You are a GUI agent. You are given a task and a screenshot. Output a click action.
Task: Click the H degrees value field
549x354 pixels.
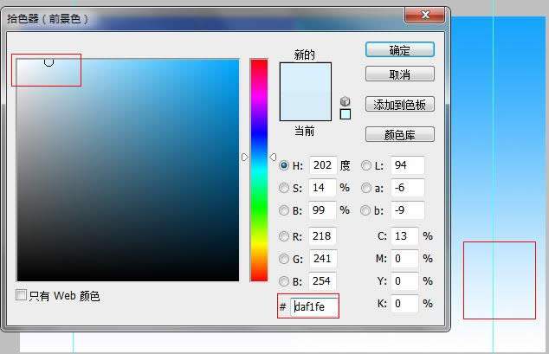point(321,165)
